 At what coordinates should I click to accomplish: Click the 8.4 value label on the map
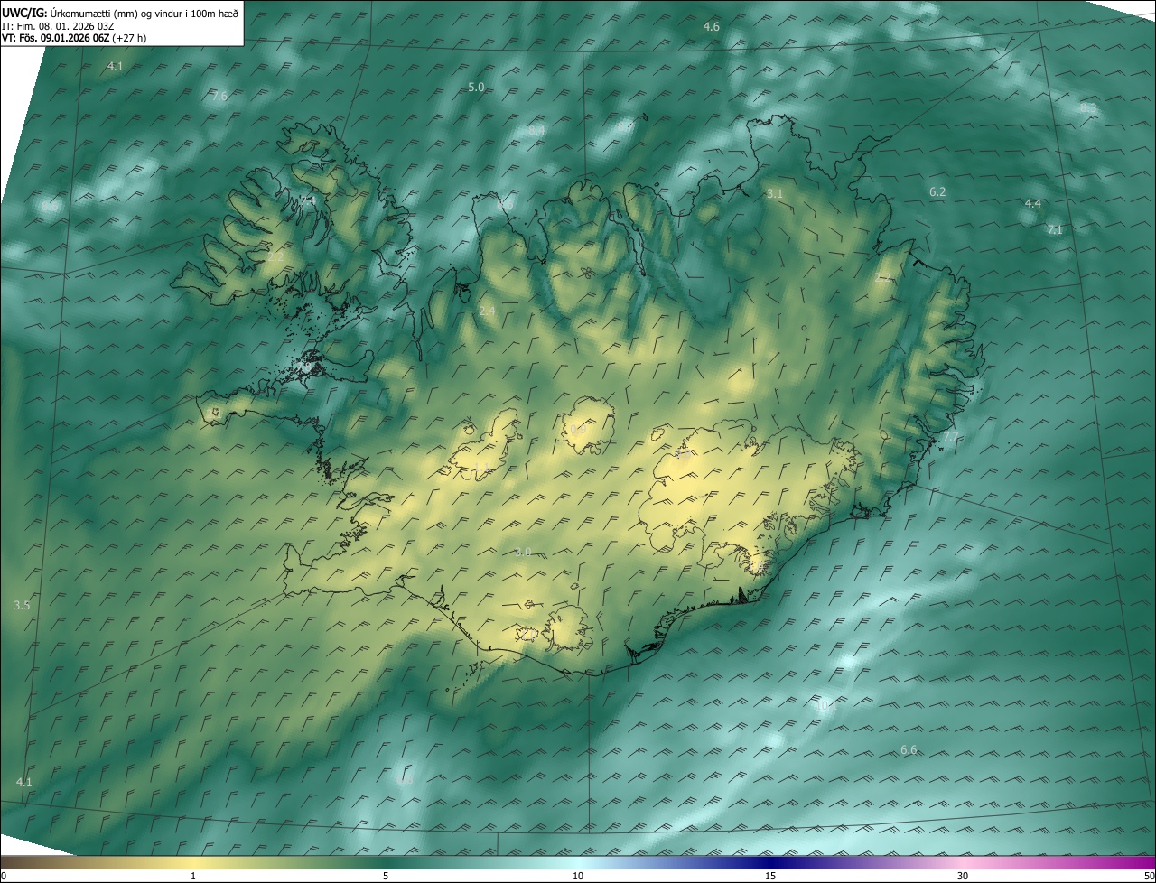tap(536, 131)
